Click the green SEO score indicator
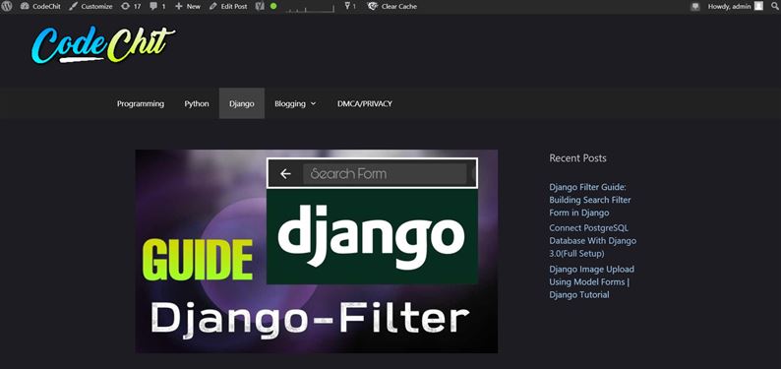781x369 pixels. click(273, 7)
